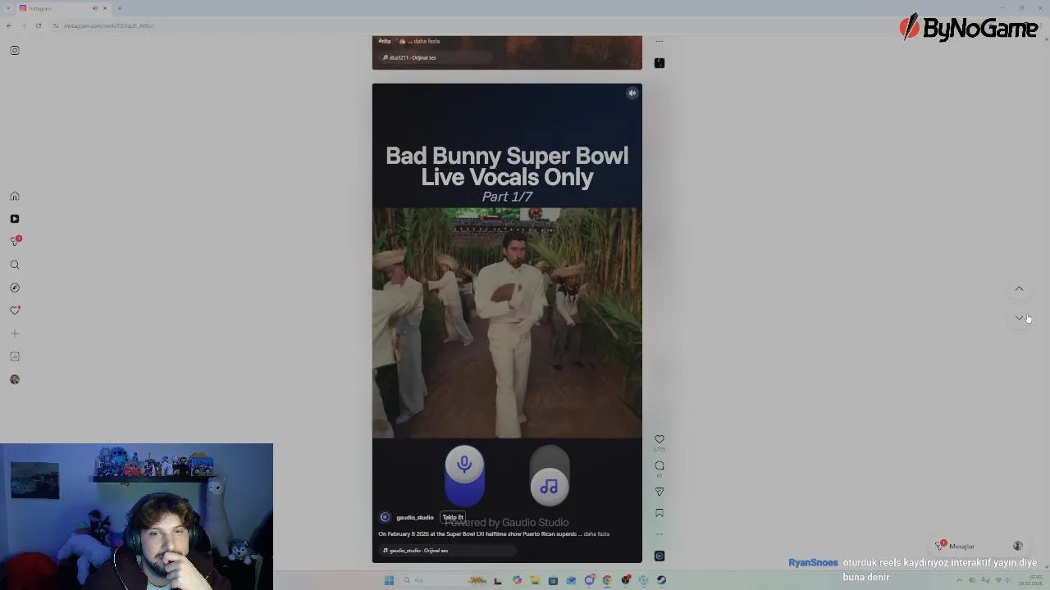Open a new browser tab

coord(120,8)
